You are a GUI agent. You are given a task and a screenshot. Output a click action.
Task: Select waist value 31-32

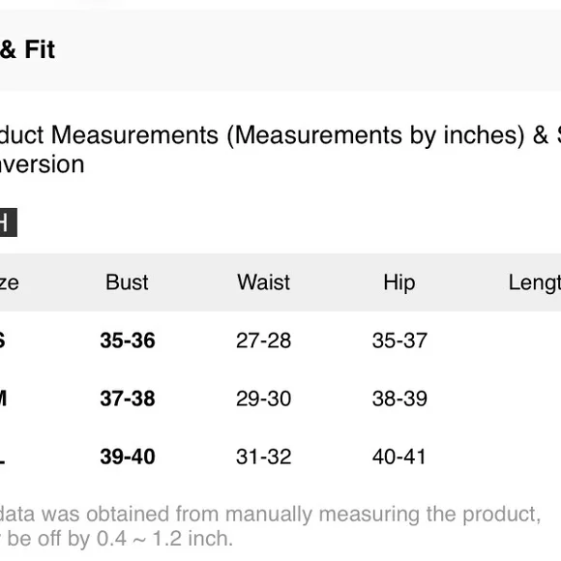264,457
